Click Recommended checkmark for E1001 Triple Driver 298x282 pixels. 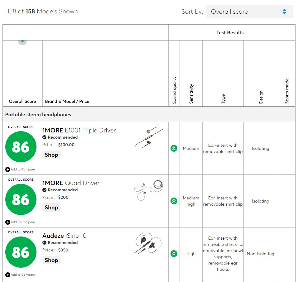coord(44,137)
